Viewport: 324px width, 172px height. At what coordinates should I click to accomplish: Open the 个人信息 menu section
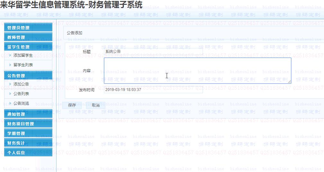(28, 152)
